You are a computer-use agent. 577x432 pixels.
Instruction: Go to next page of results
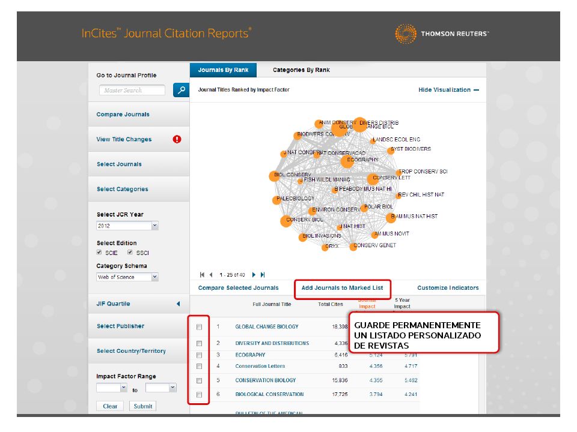(254, 275)
